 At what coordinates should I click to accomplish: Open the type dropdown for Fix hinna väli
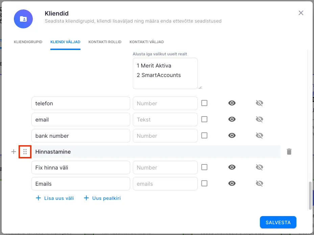click(165, 167)
